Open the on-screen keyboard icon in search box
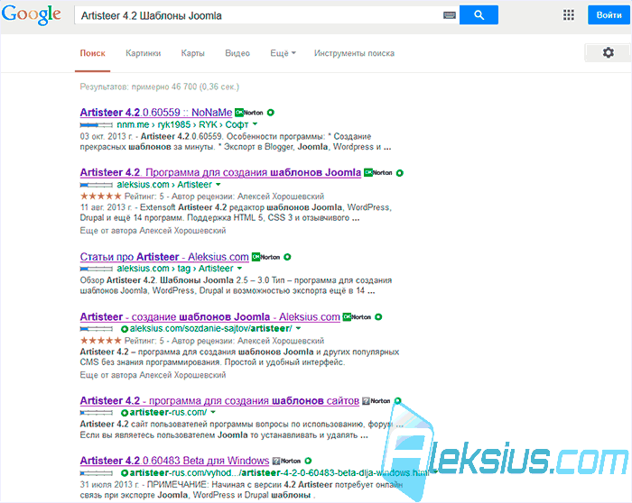The width and height of the screenshot is (632, 503). tap(449, 15)
